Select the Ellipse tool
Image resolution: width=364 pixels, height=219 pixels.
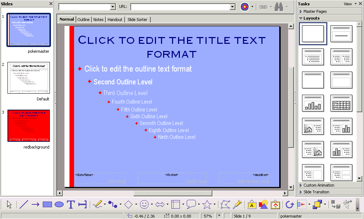[59, 204]
